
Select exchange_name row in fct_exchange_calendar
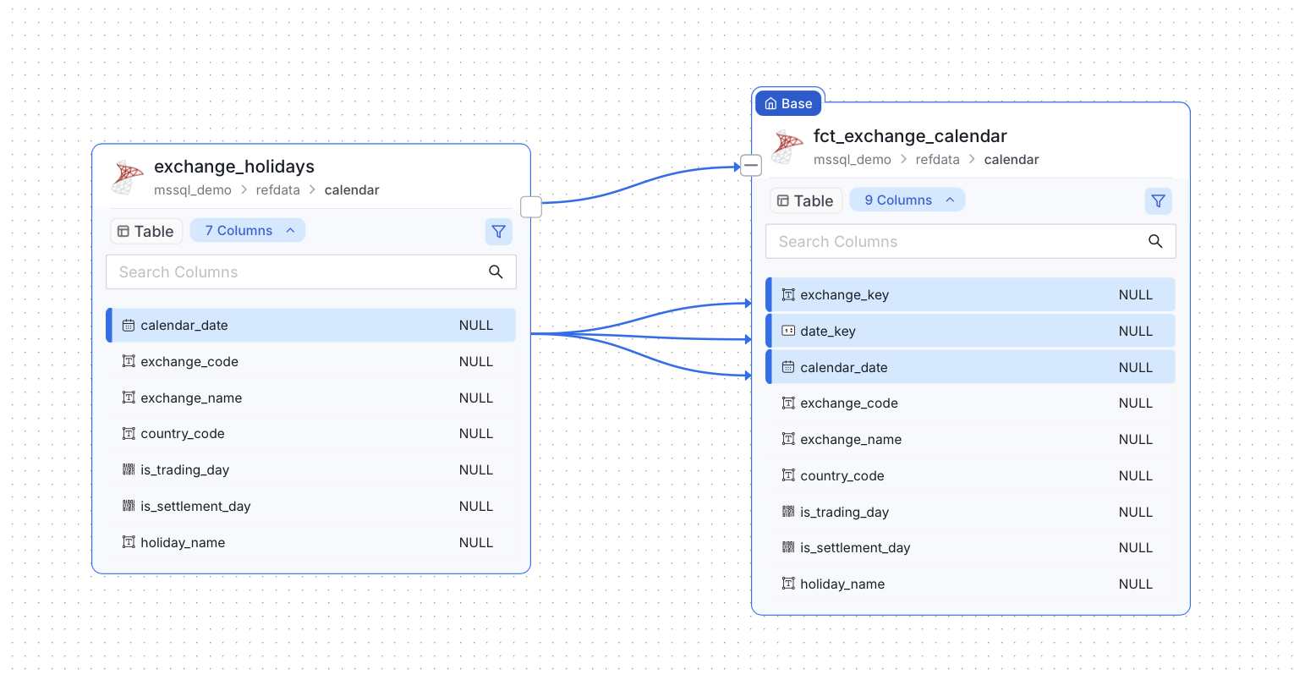pyautogui.click(x=971, y=439)
